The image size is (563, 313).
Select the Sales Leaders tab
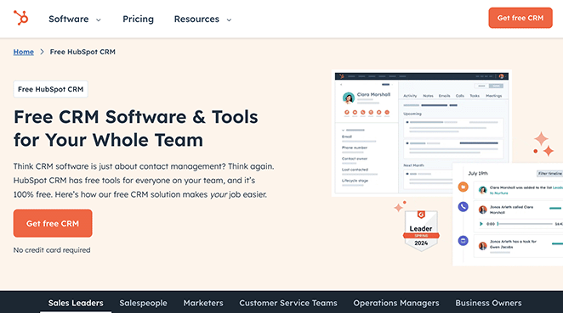[x=76, y=303]
